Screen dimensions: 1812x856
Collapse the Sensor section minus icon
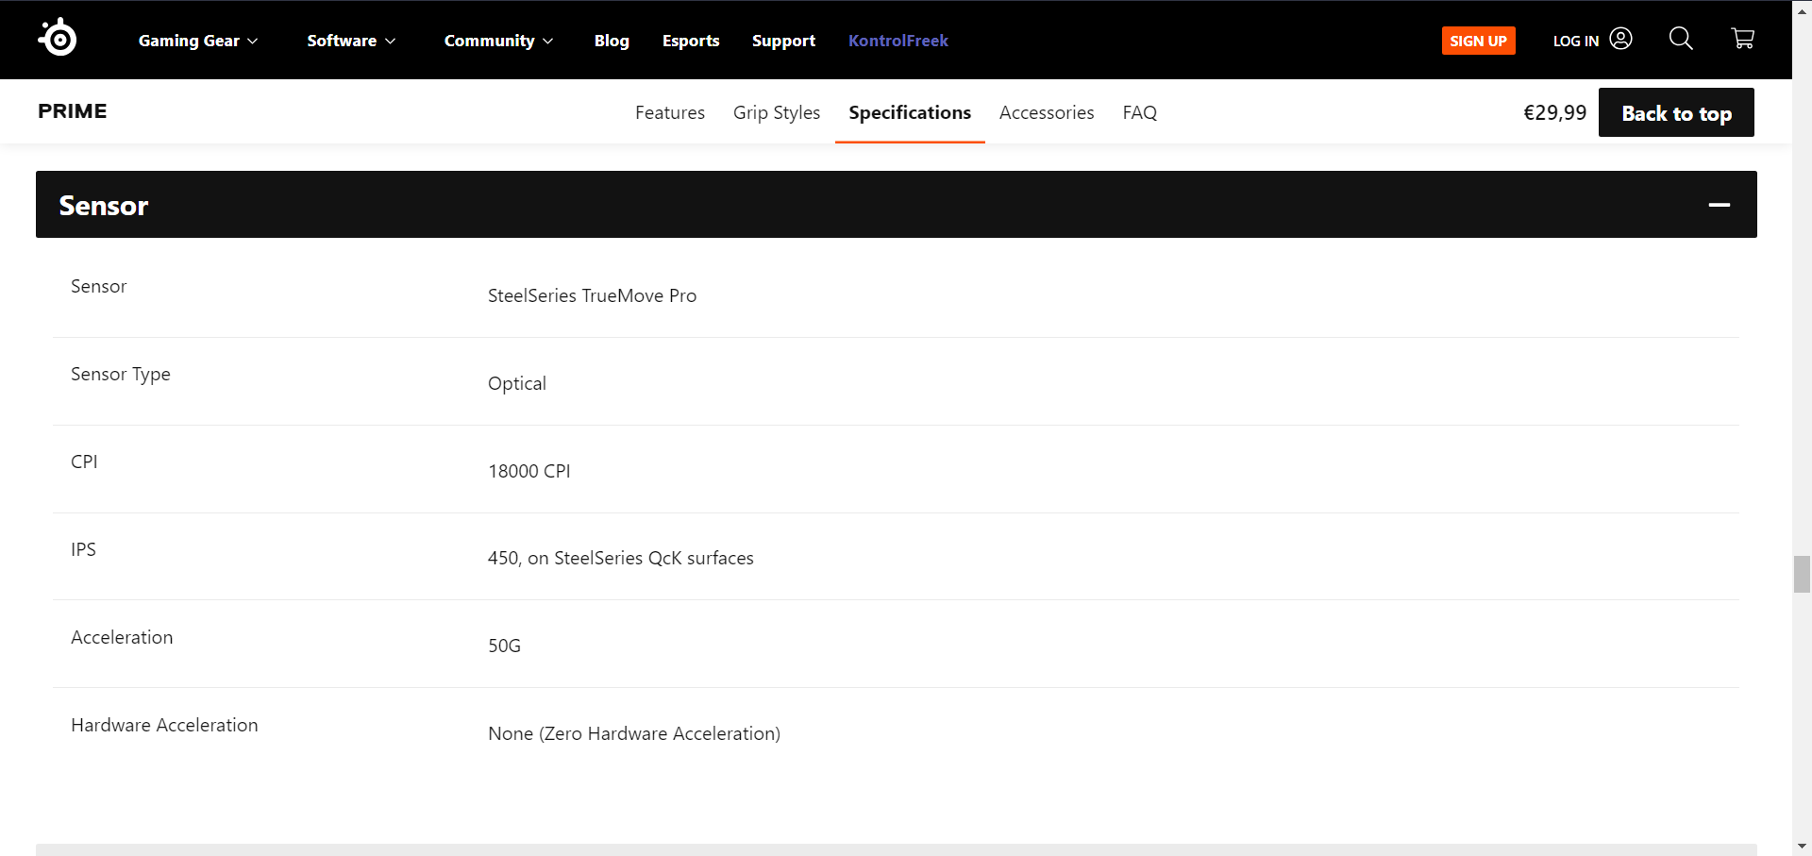(1720, 205)
